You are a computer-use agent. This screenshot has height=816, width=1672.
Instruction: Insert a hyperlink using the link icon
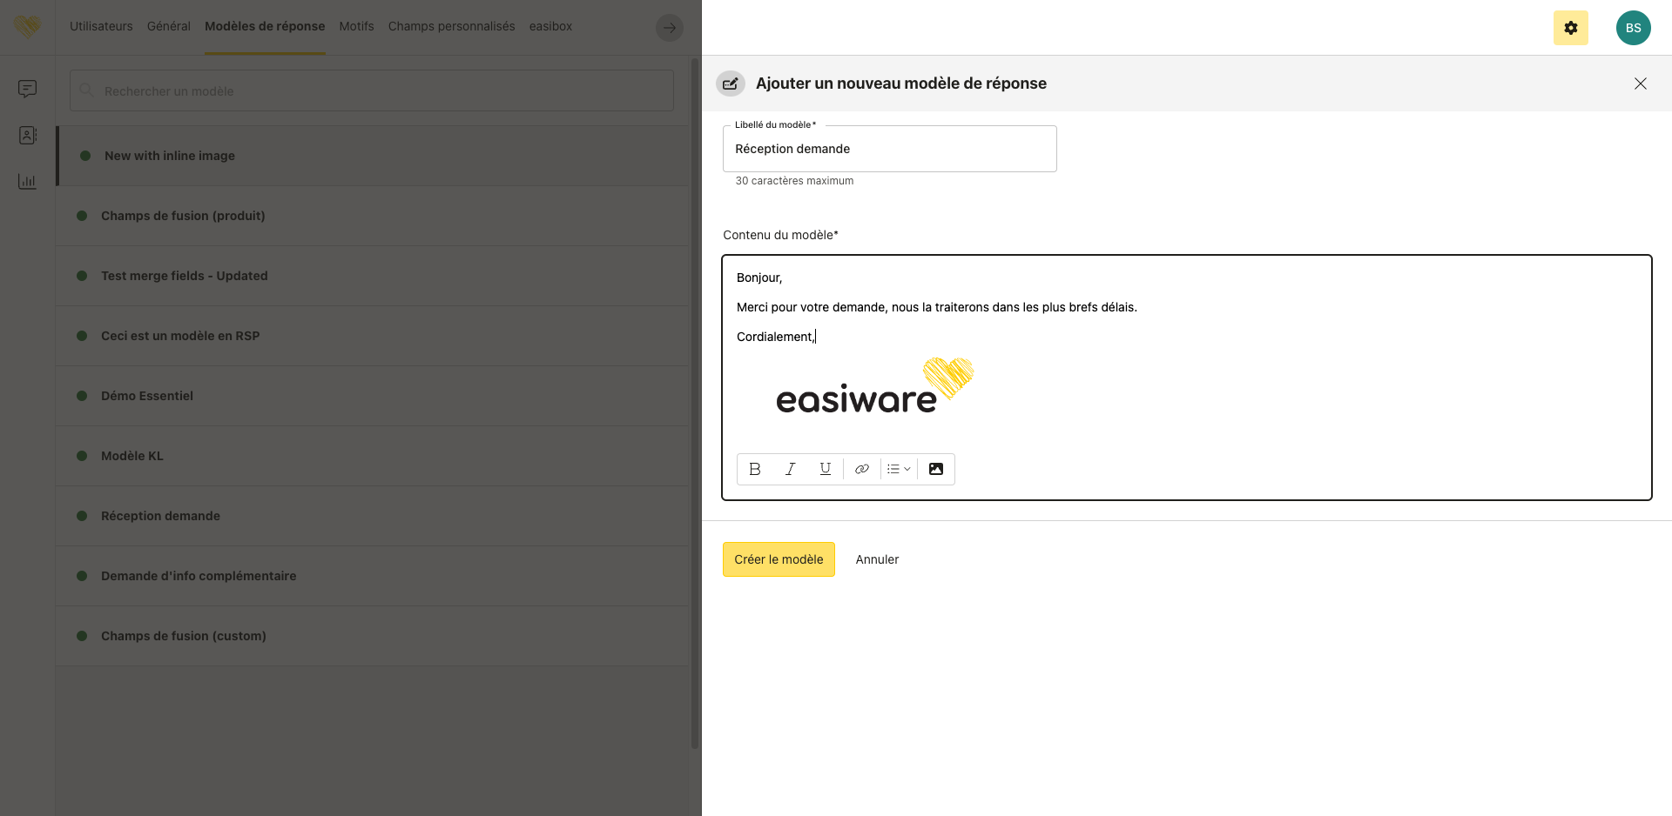point(861,469)
